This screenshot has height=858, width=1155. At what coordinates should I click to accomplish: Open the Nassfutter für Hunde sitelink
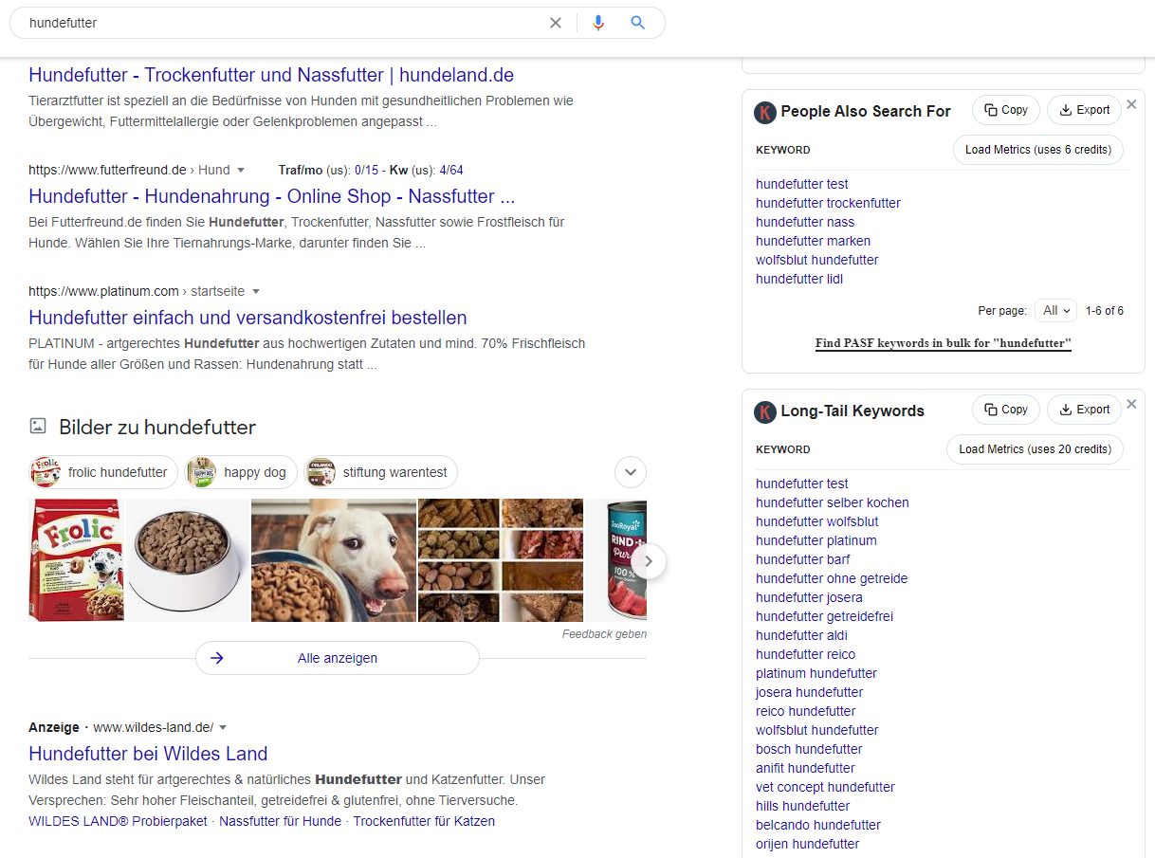point(280,821)
